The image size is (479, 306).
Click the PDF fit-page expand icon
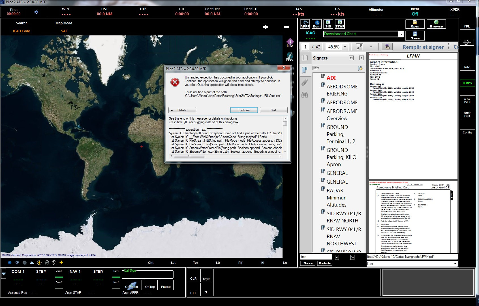pos(359,47)
